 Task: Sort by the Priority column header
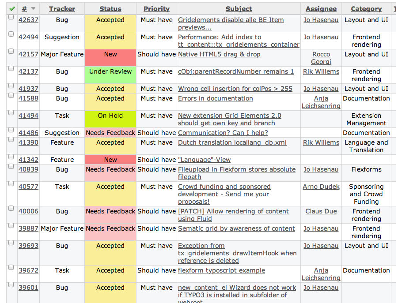(156, 9)
